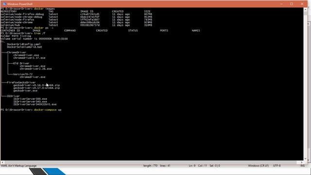Click the "Version70-72" folder name
This screenshot has width=311, height=175.
tap(23, 74)
